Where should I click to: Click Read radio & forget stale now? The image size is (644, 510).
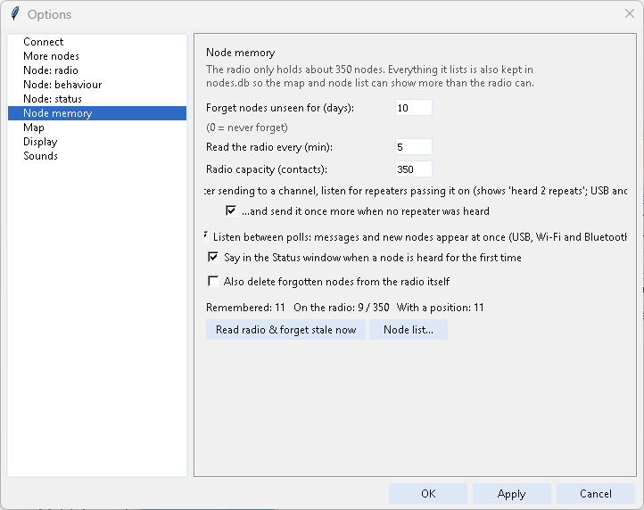click(285, 330)
